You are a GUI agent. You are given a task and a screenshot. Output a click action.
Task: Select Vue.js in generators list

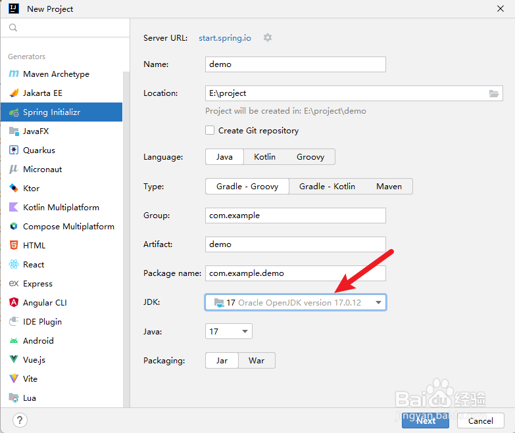click(x=34, y=360)
